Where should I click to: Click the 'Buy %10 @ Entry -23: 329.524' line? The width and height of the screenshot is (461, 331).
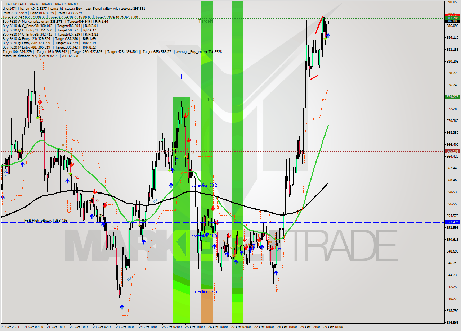[49, 38]
